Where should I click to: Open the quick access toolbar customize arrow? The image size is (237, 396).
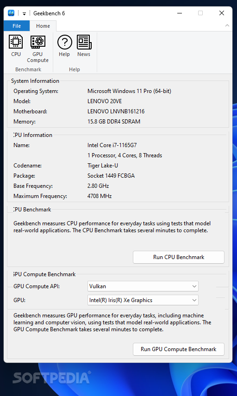pos(24,13)
